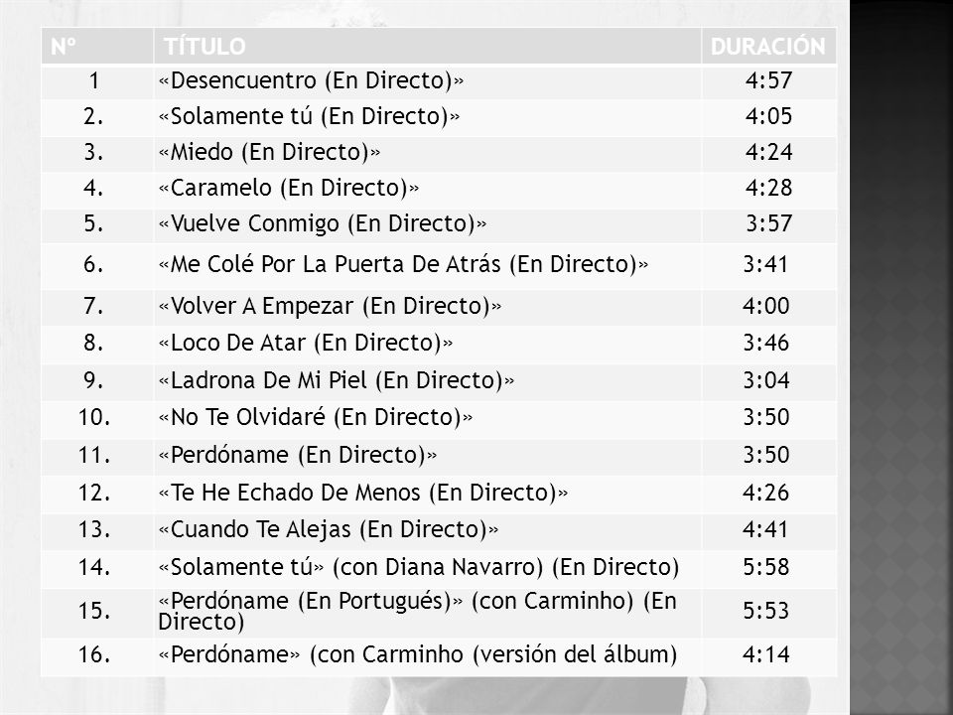
Task: Select Te He Echado De Menos title
Action: (x=363, y=493)
